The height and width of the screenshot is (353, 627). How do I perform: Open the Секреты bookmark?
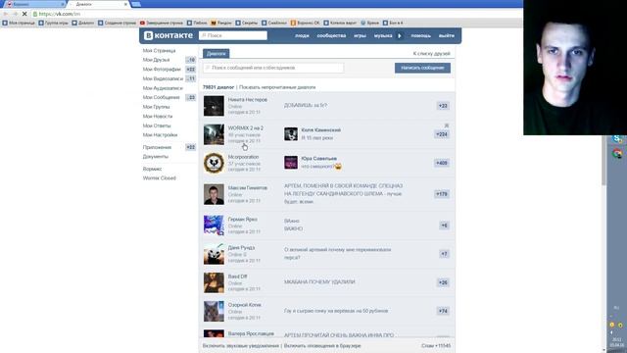pyautogui.click(x=246, y=23)
